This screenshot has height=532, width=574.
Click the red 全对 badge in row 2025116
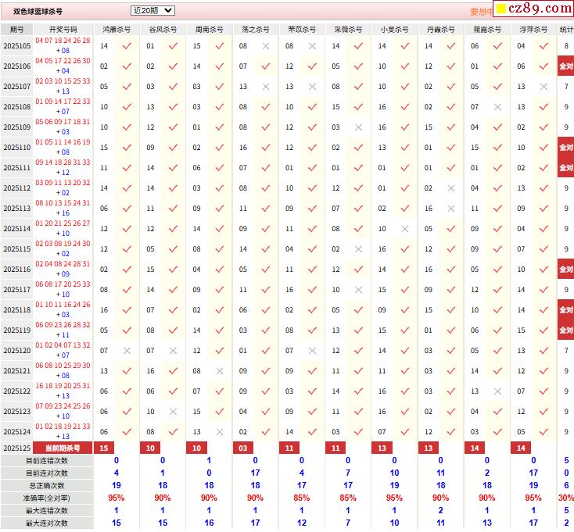[x=565, y=270]
